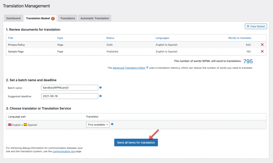Click the Spanish flag in the language pair

pyautogui.click(x=25, y=125)
